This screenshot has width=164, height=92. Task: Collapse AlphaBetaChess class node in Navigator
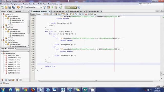pos(2,53)
